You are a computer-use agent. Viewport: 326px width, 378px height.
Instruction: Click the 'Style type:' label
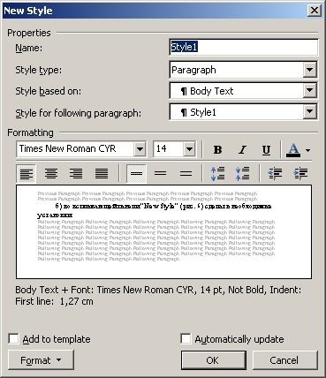(x=39, y=70)
